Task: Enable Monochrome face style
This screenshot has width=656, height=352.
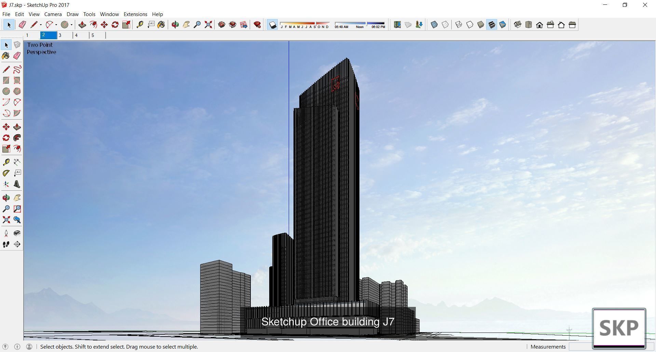Action: point(503,25)
